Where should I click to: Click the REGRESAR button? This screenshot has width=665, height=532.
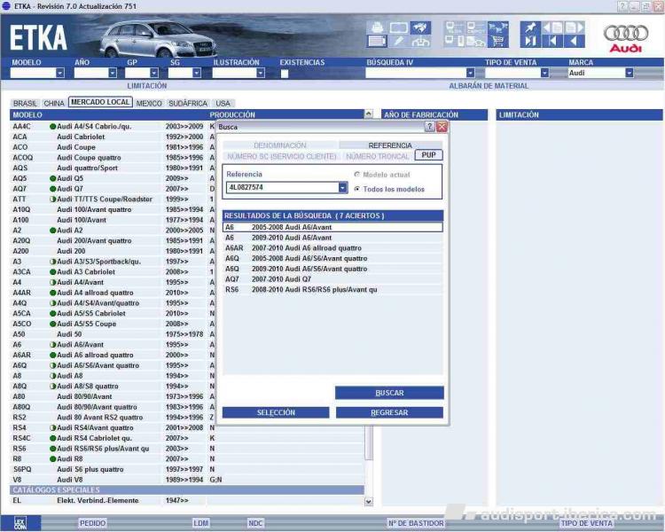pyautogui.click(x=389, y=413)
